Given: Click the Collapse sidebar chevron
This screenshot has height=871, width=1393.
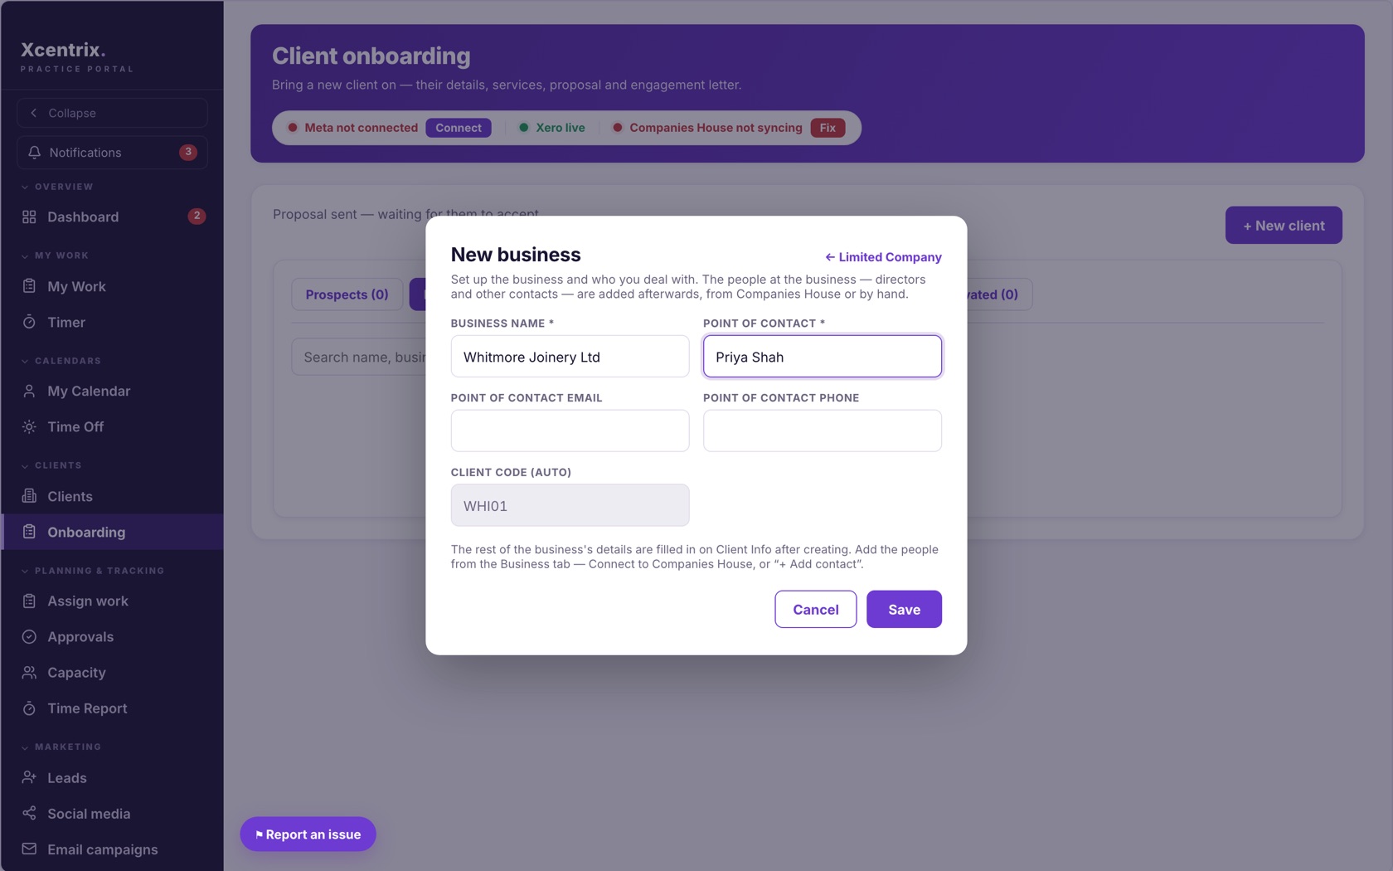Looking at the screenshot, I should click(x=34, y=113).
